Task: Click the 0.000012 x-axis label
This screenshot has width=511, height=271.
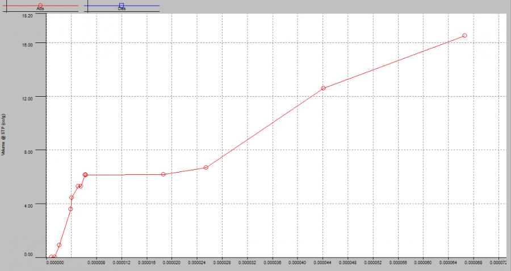Action: pos(122,263)
